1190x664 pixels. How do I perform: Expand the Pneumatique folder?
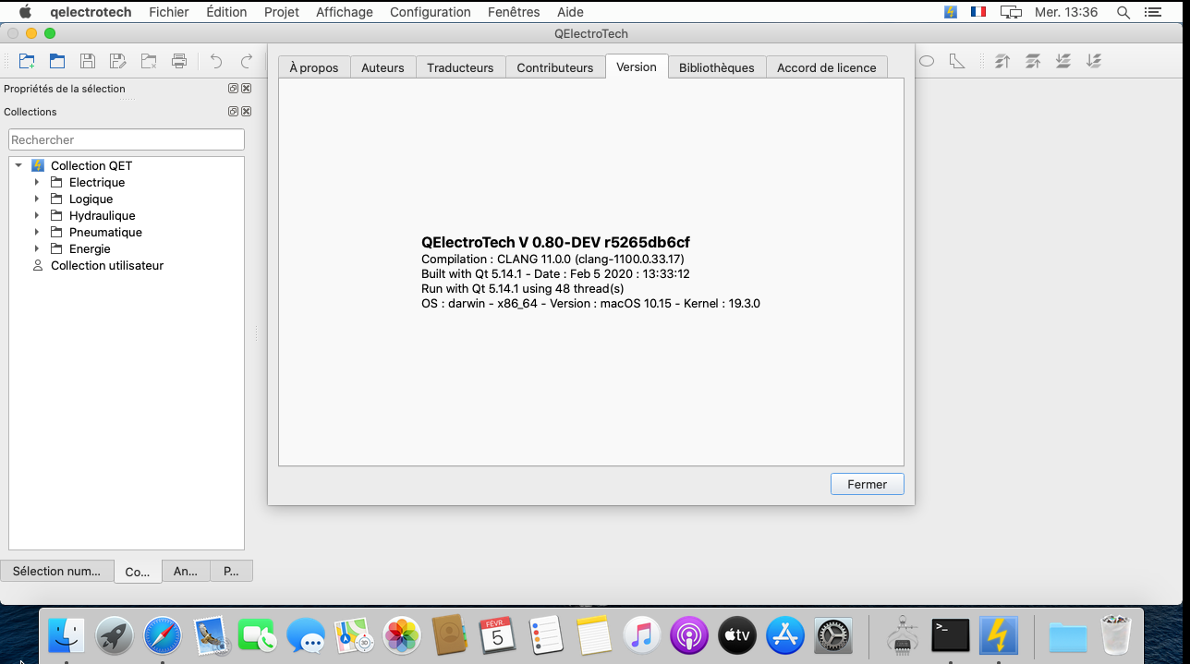[37, 232]
